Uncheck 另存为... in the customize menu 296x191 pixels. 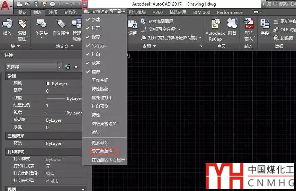click(x=99, y=46)
